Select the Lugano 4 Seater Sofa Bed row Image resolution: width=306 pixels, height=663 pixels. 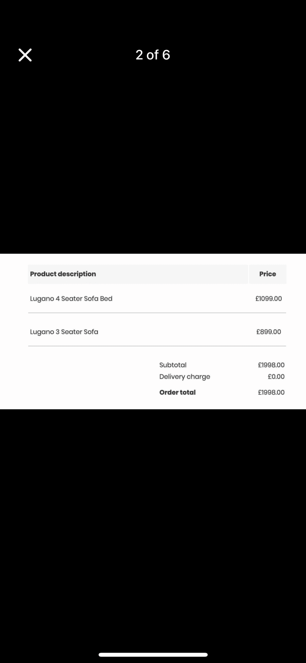[x=71, y=299]
